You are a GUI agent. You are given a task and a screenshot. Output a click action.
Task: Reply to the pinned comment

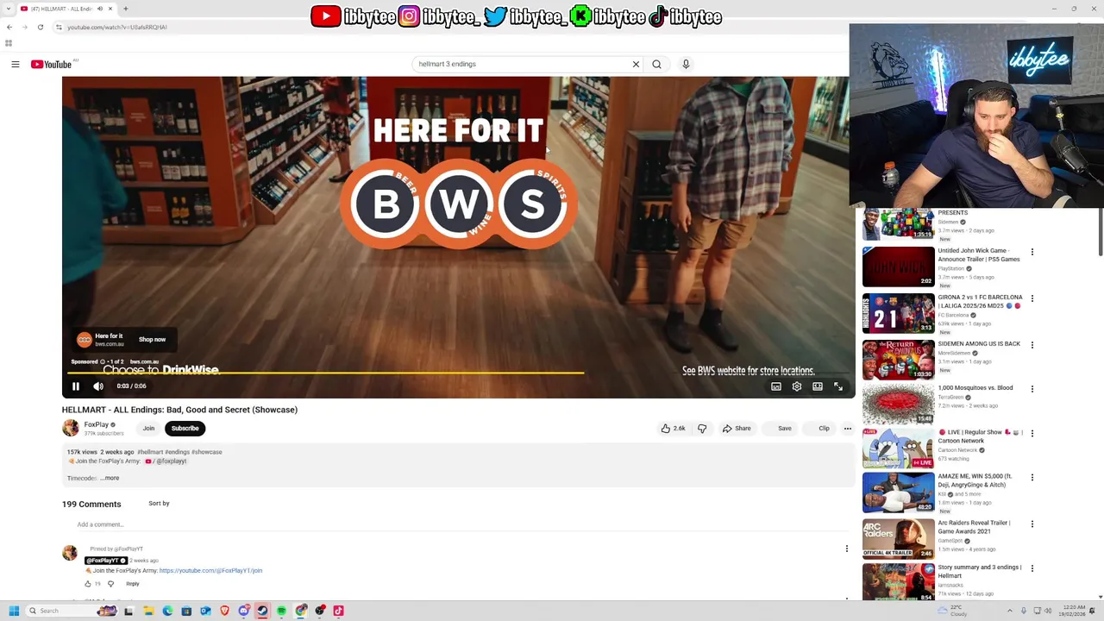coord(133,584)
